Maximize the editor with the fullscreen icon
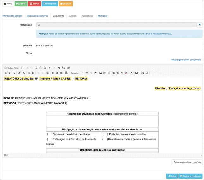 pyautogui.click(x=143, y=73)
